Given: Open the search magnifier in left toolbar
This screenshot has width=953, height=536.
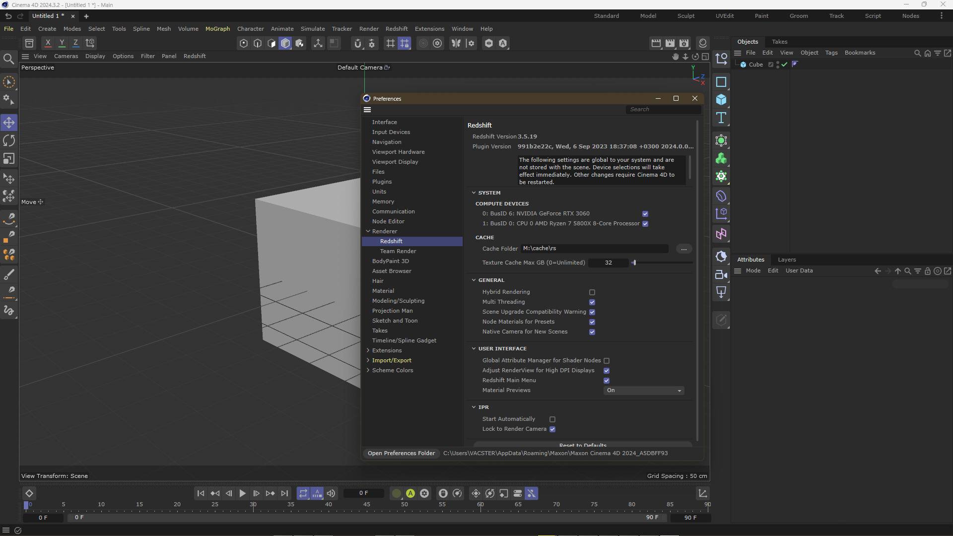Looking at the screenshot, I should [8, 60].
